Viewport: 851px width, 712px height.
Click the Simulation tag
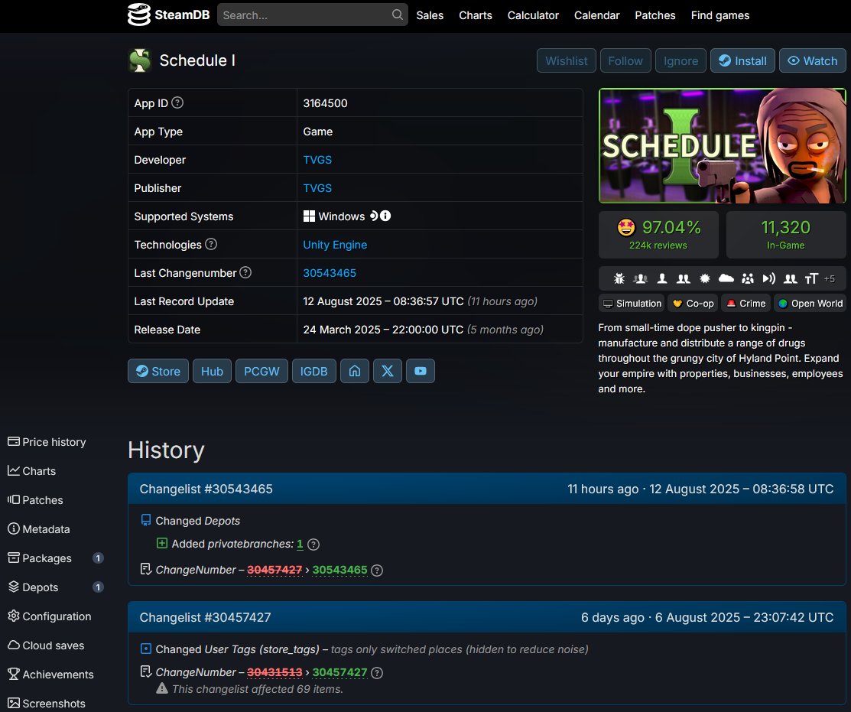632,304
